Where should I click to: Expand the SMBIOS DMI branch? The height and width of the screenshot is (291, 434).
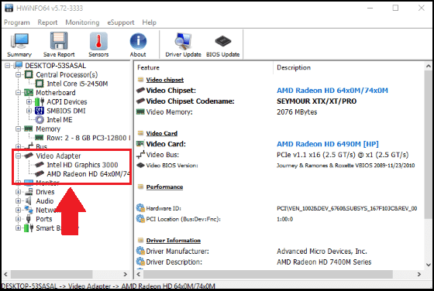click(x=29, y=111)
